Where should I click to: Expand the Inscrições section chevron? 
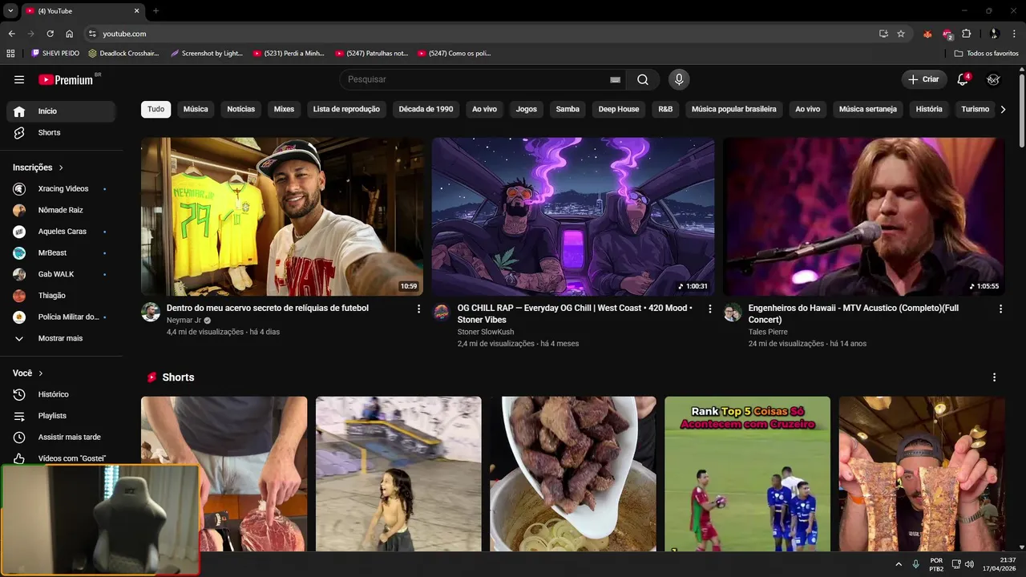[x=60, y=167]
